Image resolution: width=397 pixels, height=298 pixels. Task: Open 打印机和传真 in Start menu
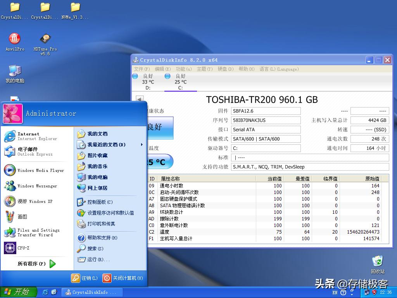click(x=110, y=224)
